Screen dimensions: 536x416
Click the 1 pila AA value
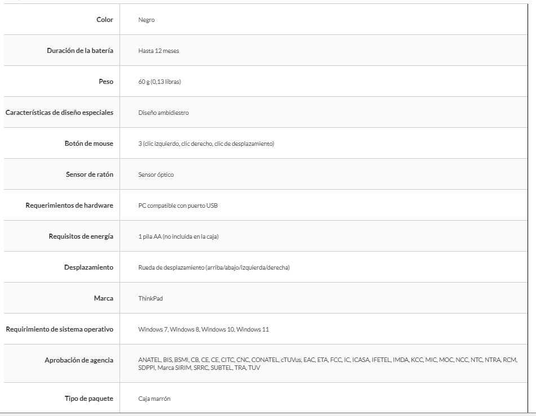pyautogui.click(x=178, y=237)
